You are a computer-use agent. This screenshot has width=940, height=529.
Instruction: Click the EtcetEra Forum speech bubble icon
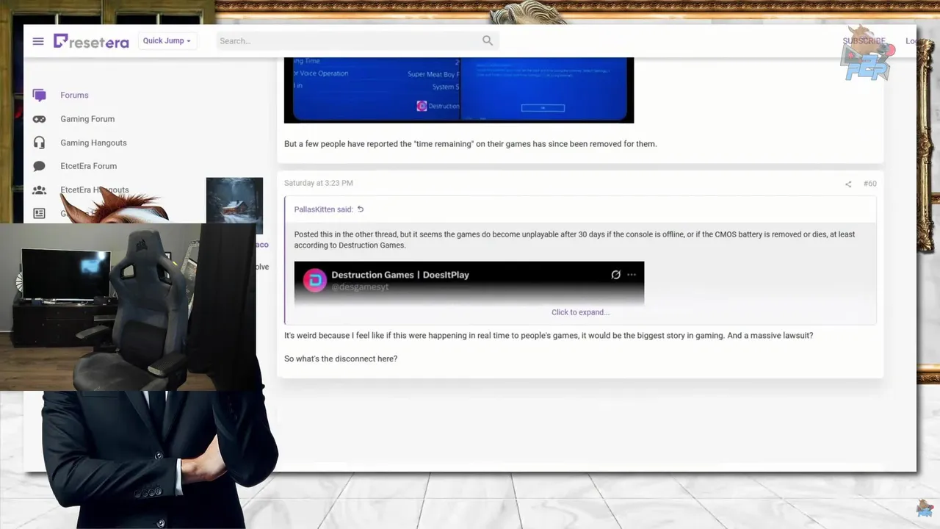point(40,166)
